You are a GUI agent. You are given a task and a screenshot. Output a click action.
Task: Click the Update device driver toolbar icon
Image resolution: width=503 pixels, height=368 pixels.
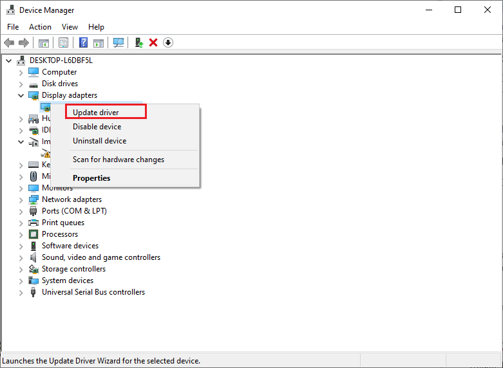tap(139, 42)
